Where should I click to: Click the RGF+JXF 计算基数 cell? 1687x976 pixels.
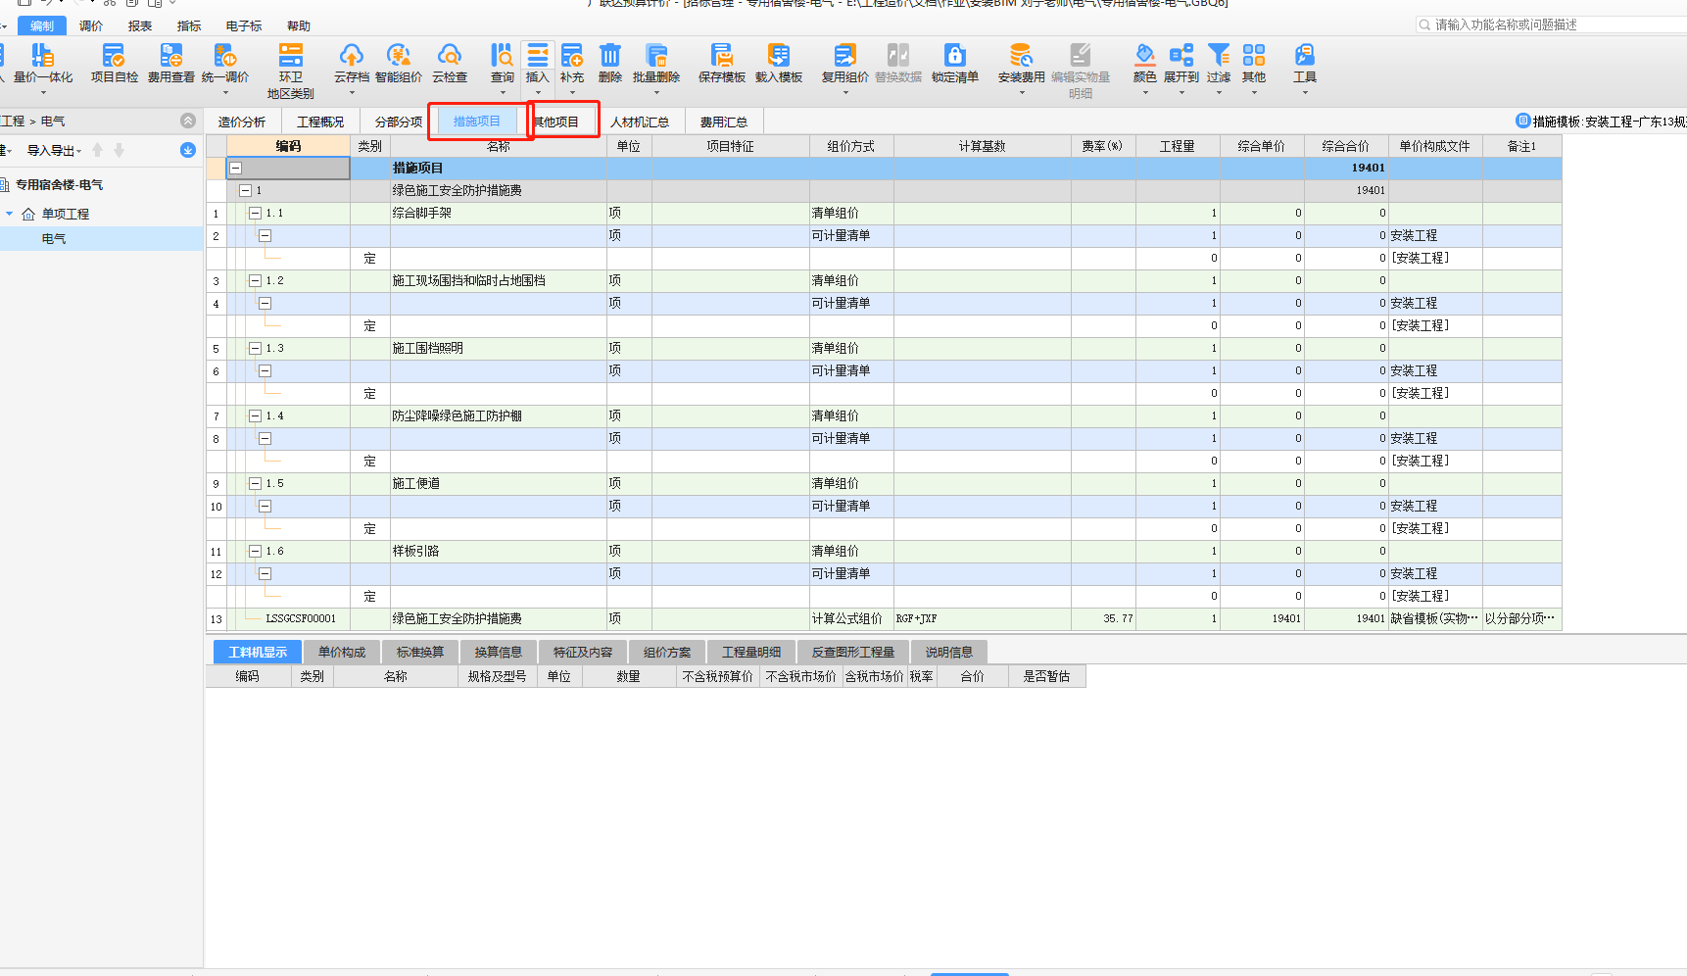tap(983, 618)
